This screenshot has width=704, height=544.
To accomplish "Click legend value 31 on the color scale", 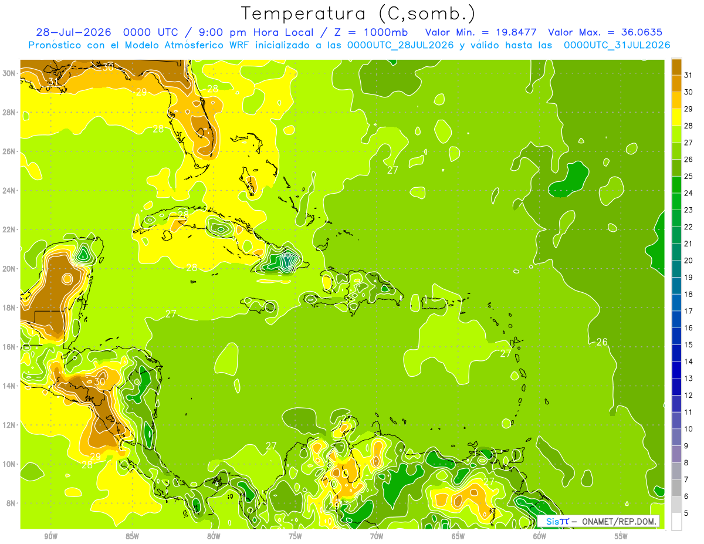I will 689,75.
